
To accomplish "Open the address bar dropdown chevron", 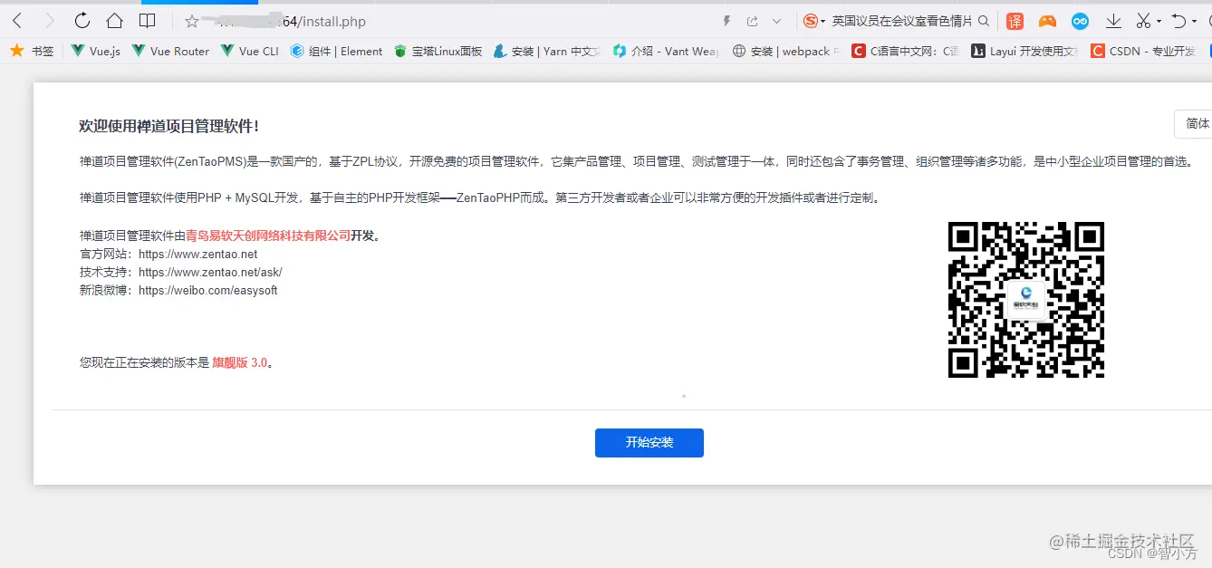I will [x=776, y=20].
